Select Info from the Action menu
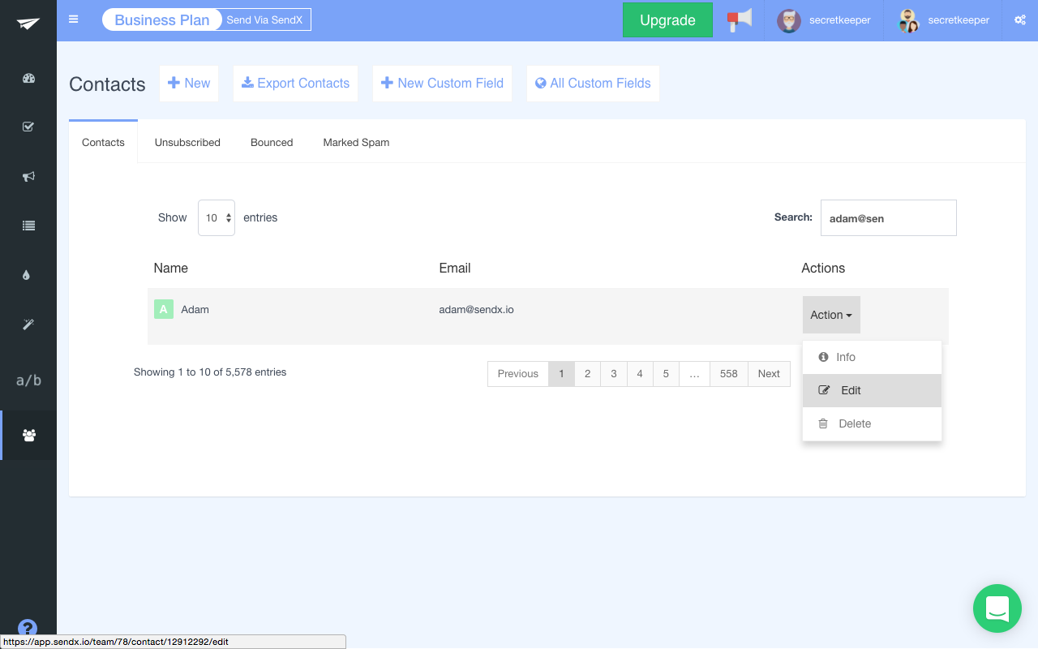 click(872, 357)
